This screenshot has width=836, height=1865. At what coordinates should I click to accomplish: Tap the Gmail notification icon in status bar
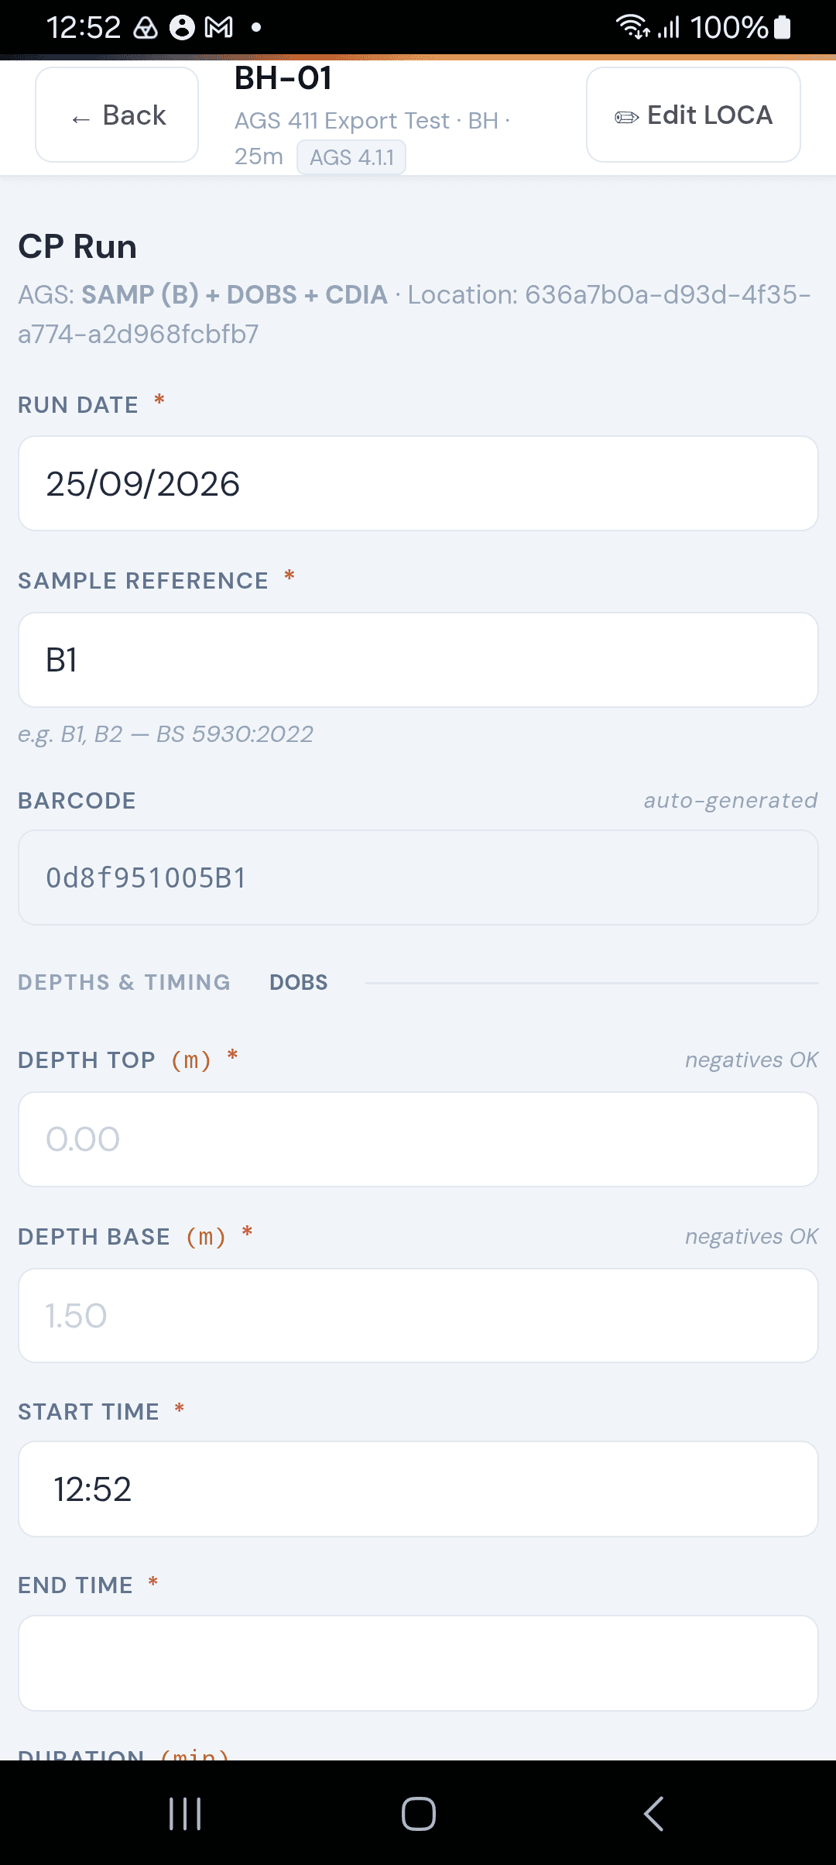coord(218,28)
